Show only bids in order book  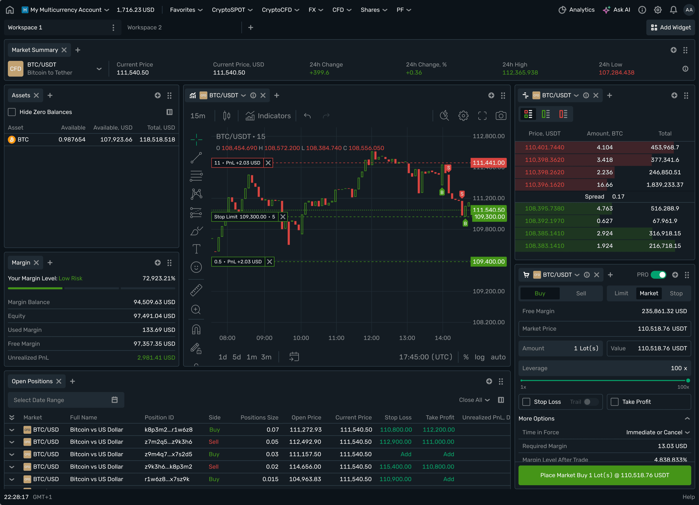click(x=546, y=114)
